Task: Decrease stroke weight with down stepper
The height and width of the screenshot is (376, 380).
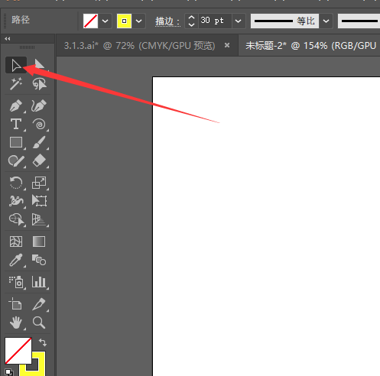Action: pyautogui.click(x=191, y=24)
